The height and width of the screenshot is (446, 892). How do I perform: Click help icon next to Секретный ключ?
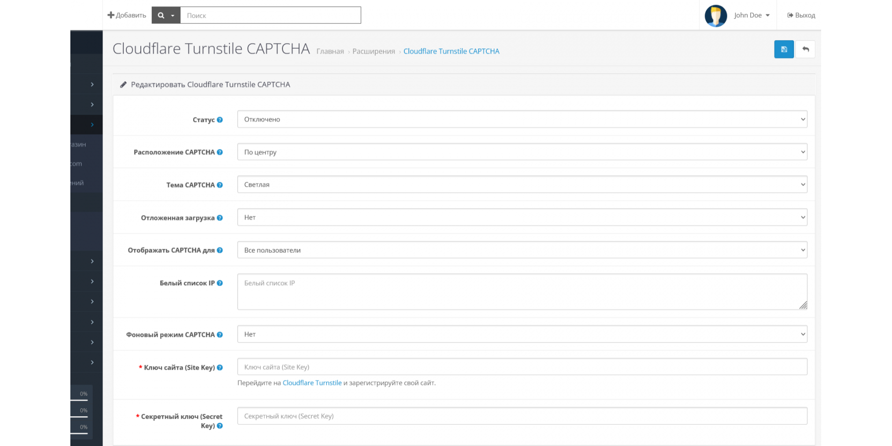220,426
